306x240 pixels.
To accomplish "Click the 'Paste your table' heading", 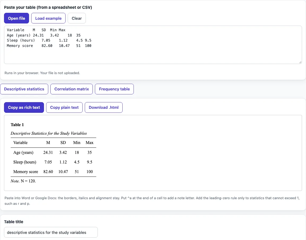I will [48, 7].
